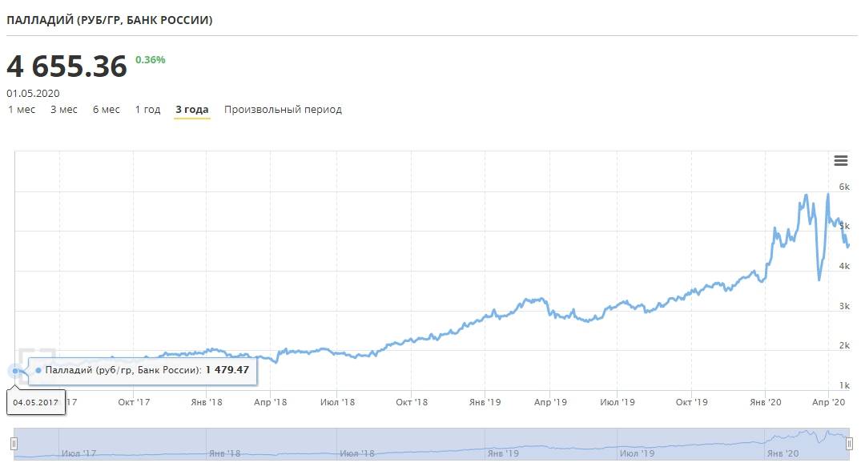Viewport: 861px width, 467px height.
Task: Select the 1 мес period tab
Action: click(22, 110)
